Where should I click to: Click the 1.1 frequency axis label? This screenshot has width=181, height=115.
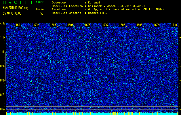(x=3, y=37)
